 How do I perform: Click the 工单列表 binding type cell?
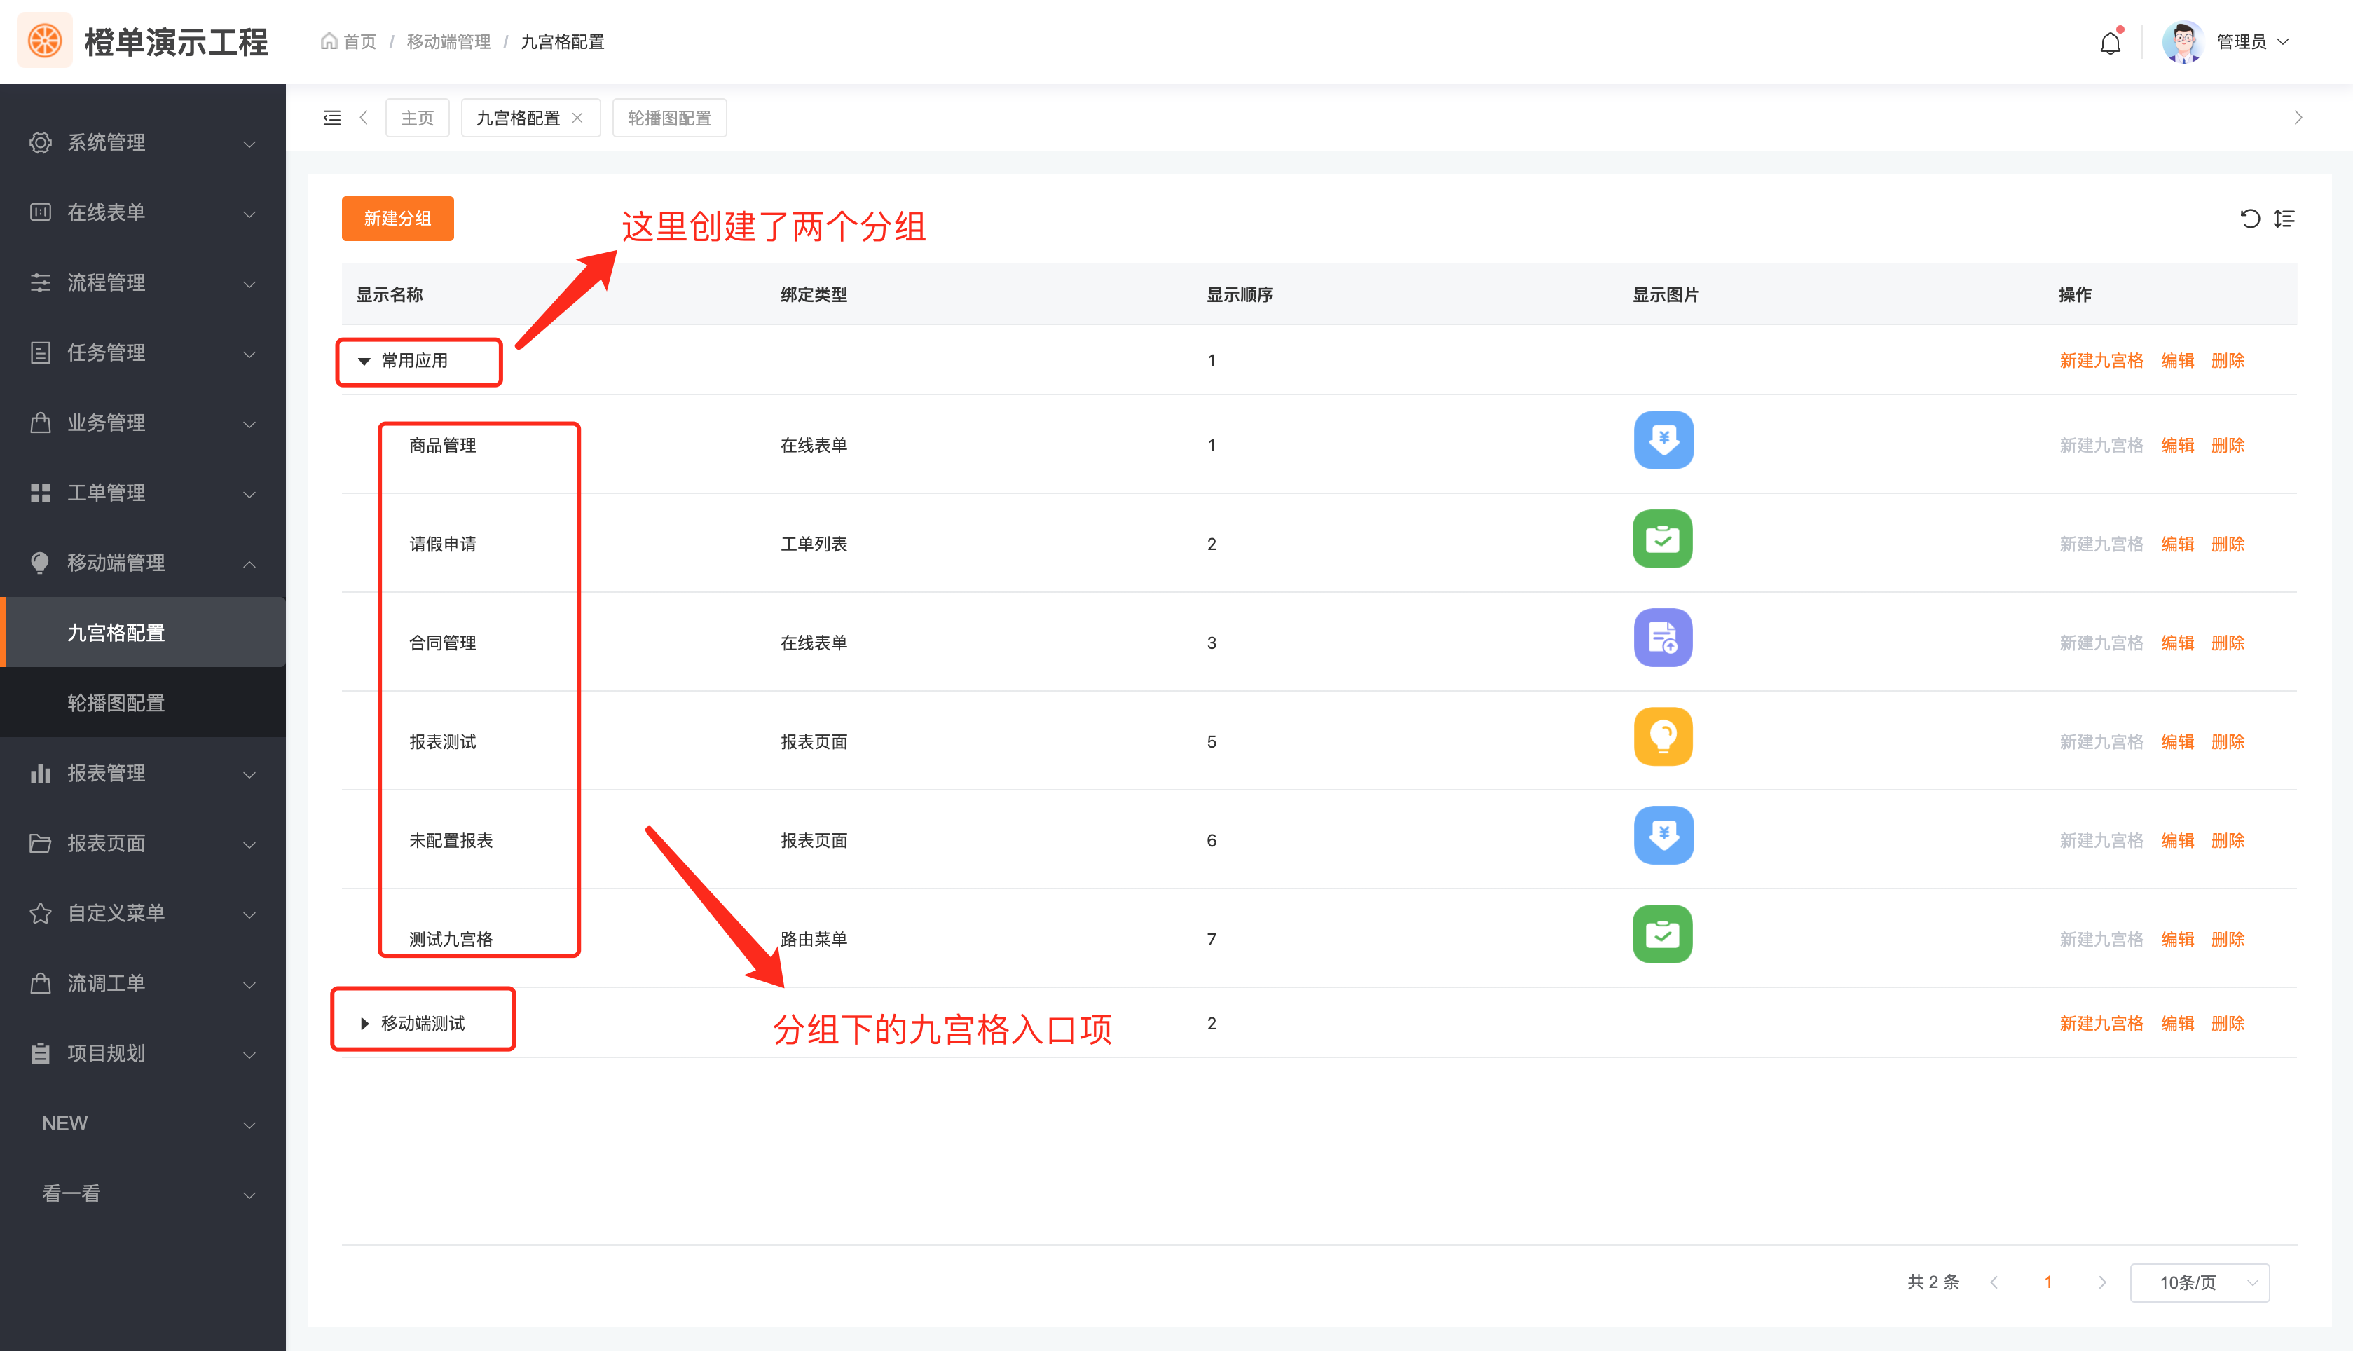[813, 544]
